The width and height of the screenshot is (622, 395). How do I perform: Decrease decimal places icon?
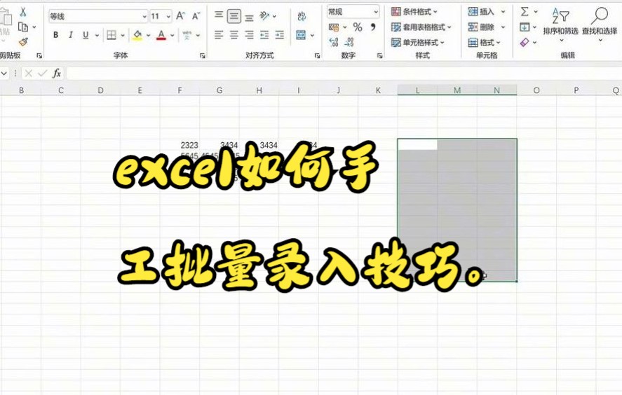pos(349,41)
